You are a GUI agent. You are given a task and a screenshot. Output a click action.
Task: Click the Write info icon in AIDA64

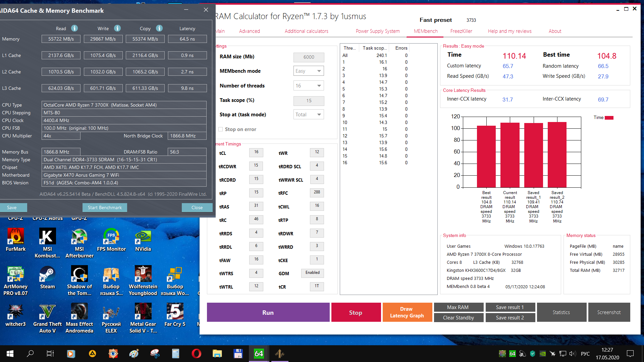tap(117, 28)
